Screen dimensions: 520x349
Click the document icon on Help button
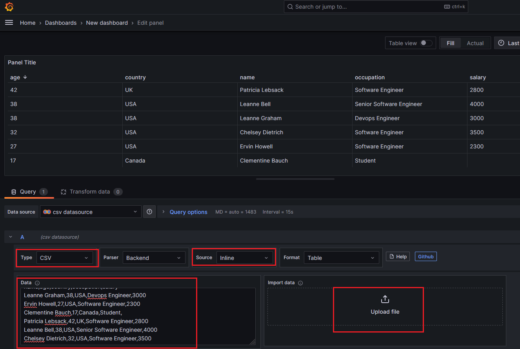pyautogui.click(x=392, y=257)
